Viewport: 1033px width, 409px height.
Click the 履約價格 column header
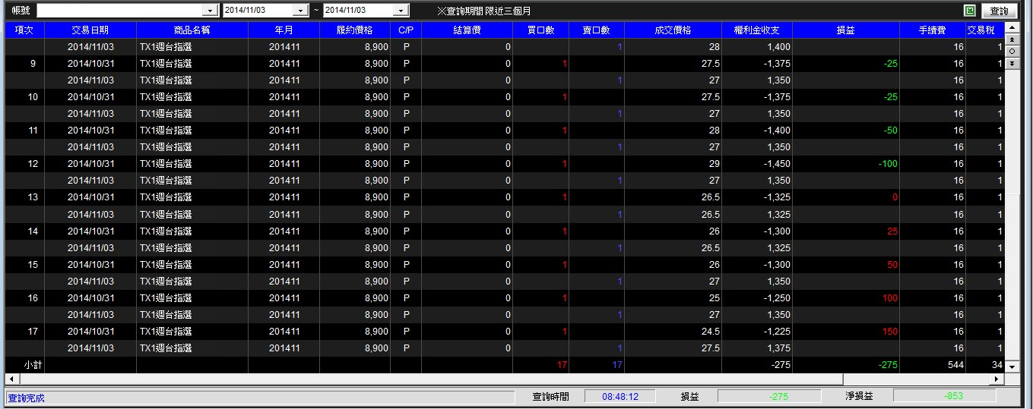coord(355,30)
